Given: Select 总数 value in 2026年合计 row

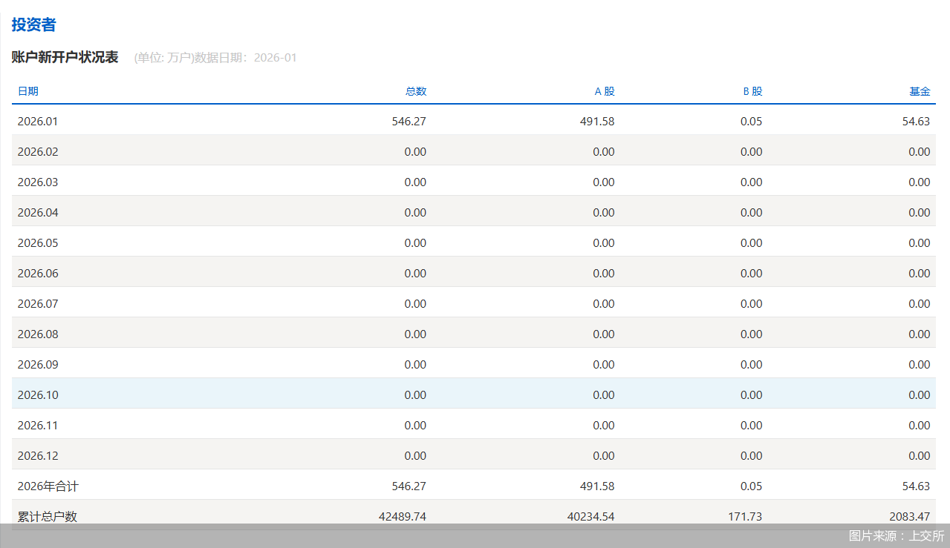Looking at the screenshot, I should pyautogui.click(x=409, y=486).
